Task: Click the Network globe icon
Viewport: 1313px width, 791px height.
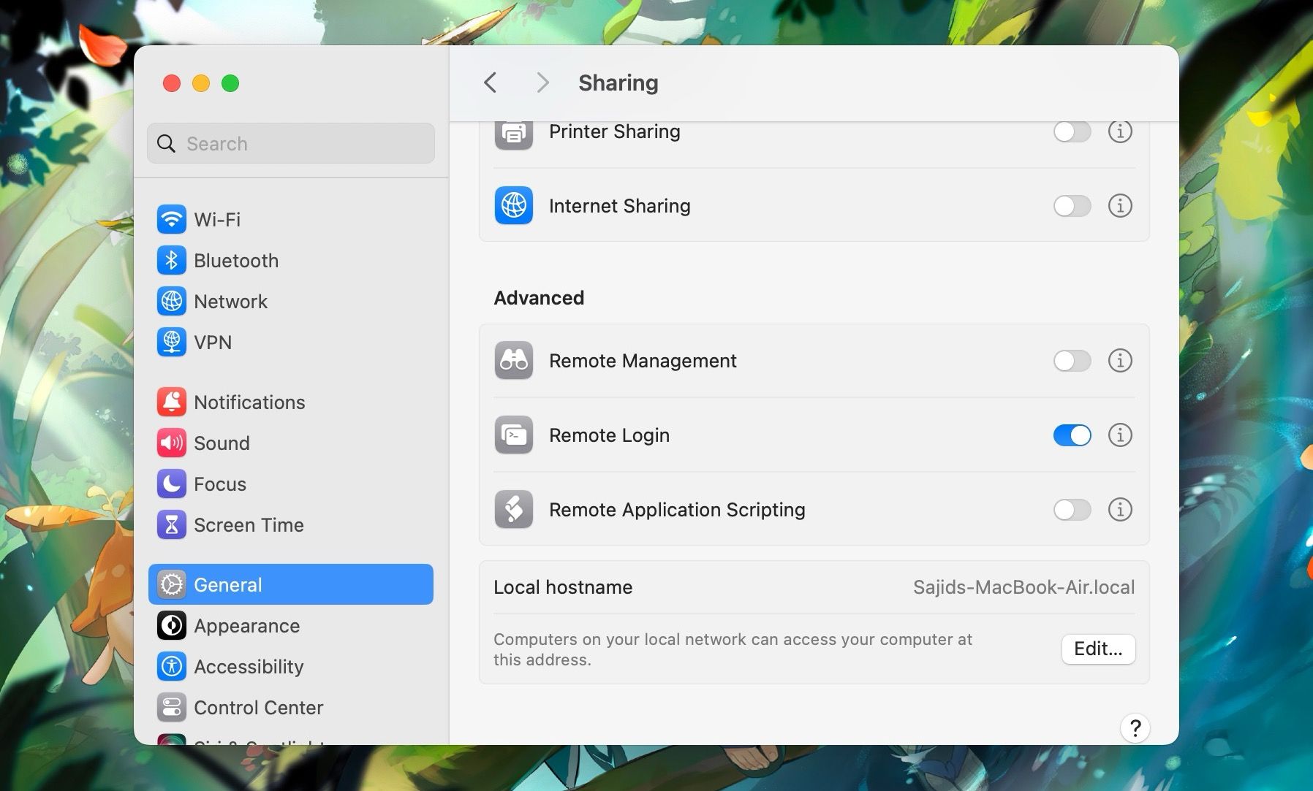Action: click(171, 301)
